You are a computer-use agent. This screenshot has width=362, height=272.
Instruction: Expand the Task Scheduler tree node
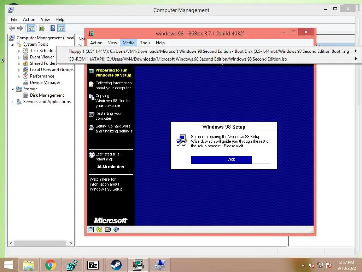click(19, 51)
